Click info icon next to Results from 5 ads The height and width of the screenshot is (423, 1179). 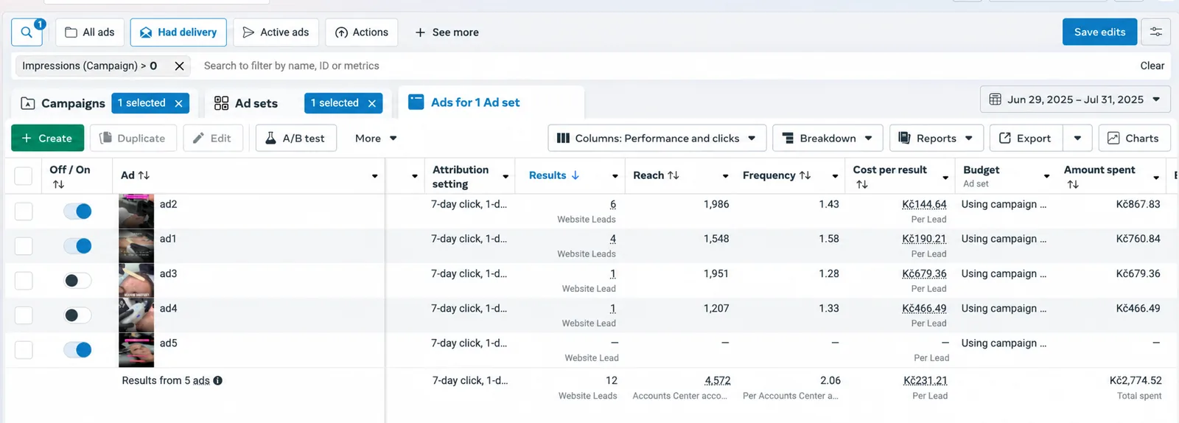[218, 381]
